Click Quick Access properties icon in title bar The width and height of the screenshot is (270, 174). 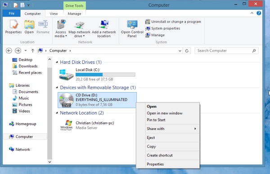coord(16,5)
